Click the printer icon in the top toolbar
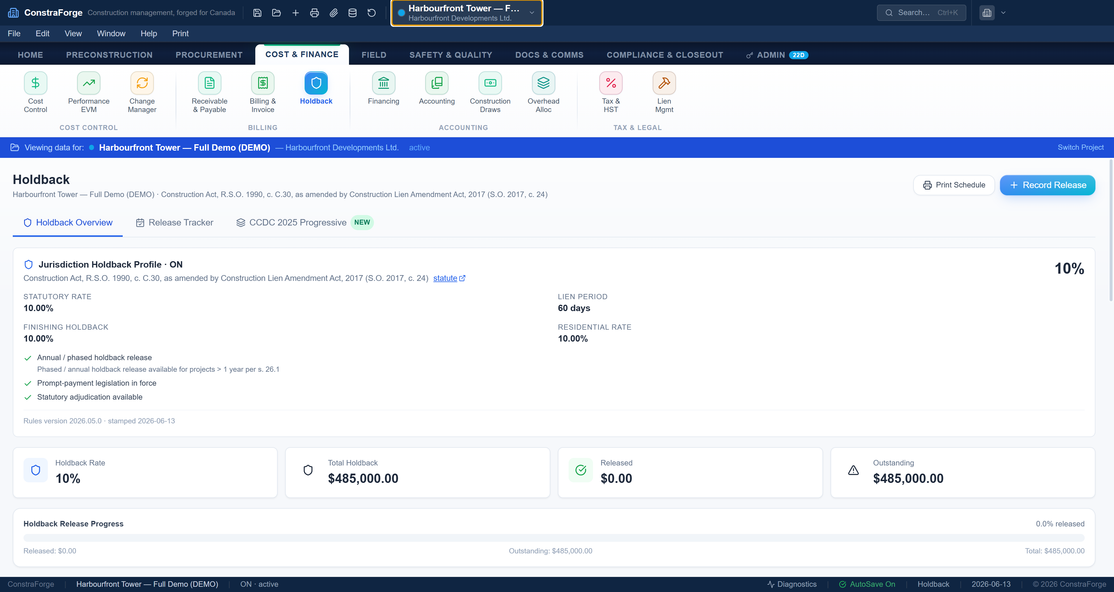The height and width of the screenshot is (592, 1114). (x=314, y=12)
